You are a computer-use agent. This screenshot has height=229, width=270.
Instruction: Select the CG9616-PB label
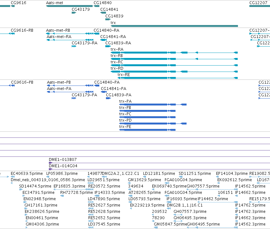point(22,82)
